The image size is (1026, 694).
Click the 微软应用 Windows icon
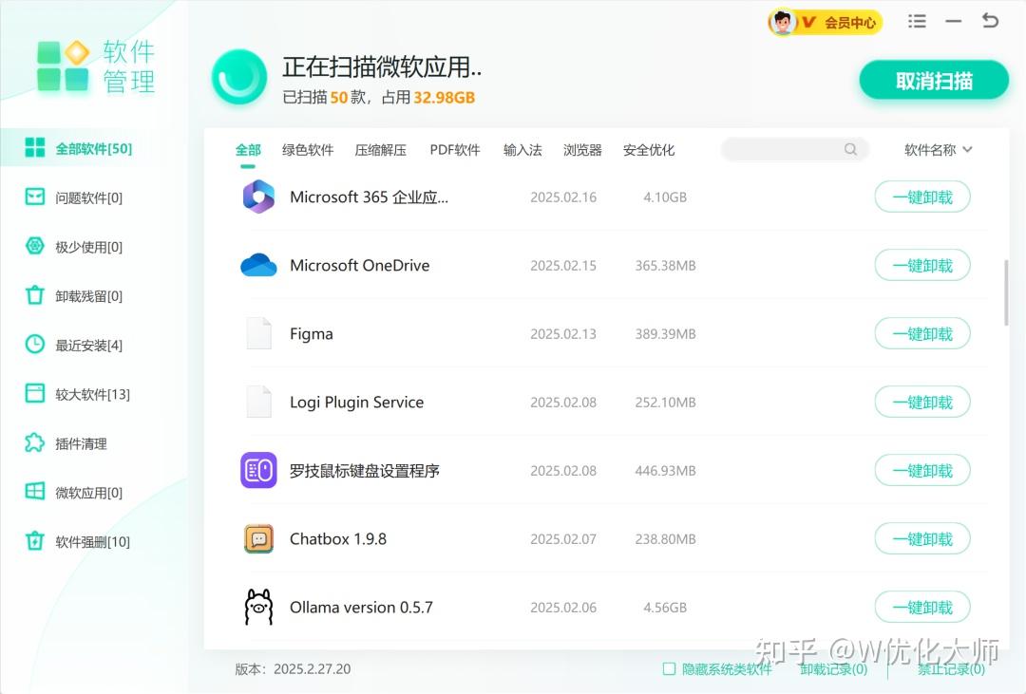click(x=35, y=491)
